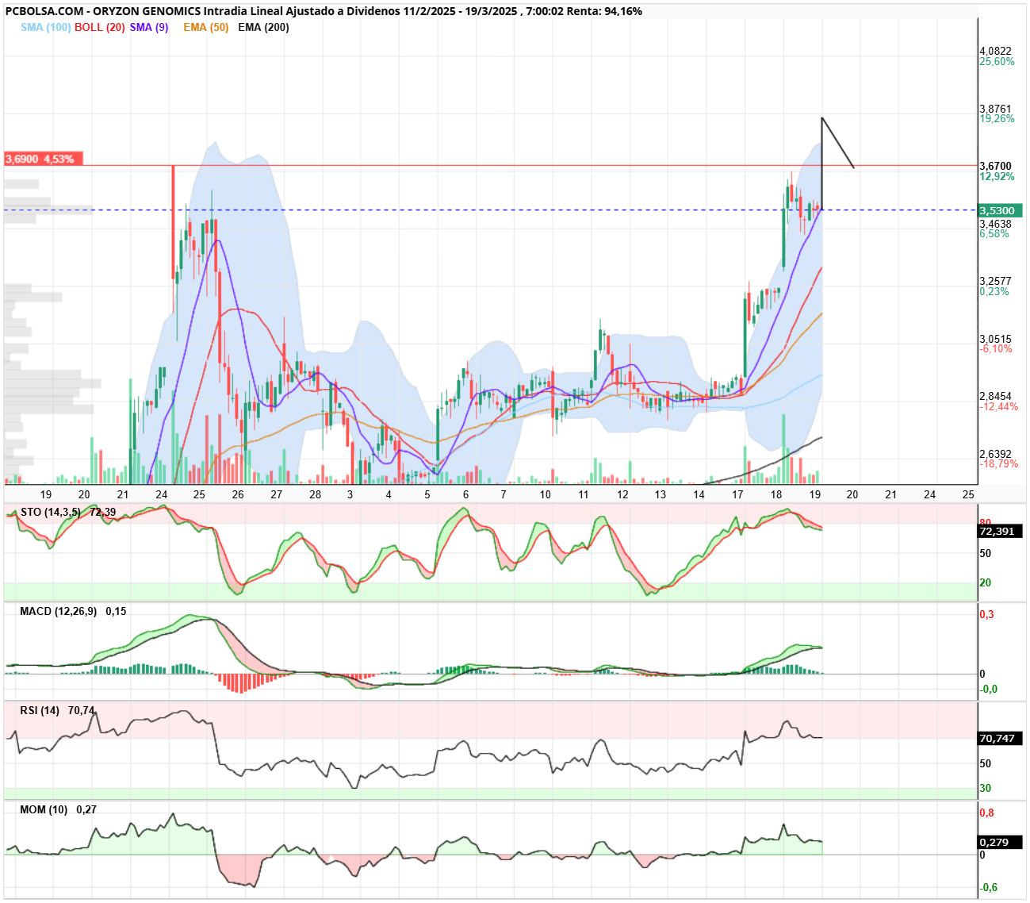Click the SMA (100) legend label

click(46, 27)
